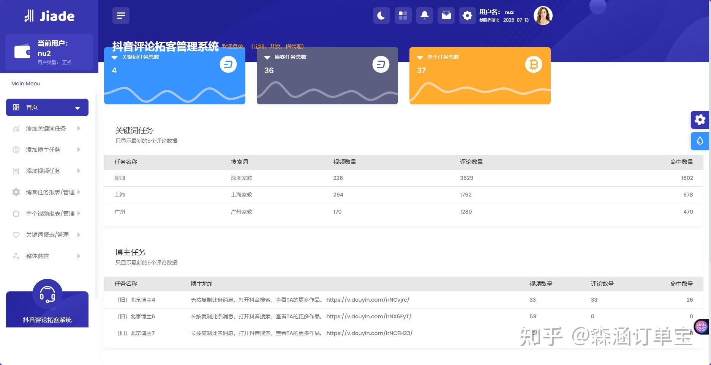Click the sidebar vertical scrollbar
The image size is (711, 365).
click(x=96, y=195)
